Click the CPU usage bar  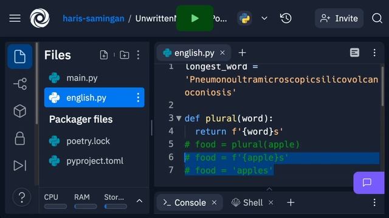(55, 206)
